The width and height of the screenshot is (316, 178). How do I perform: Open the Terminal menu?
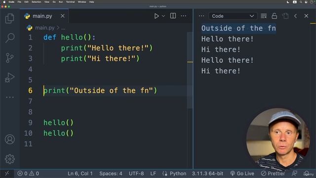70,2
